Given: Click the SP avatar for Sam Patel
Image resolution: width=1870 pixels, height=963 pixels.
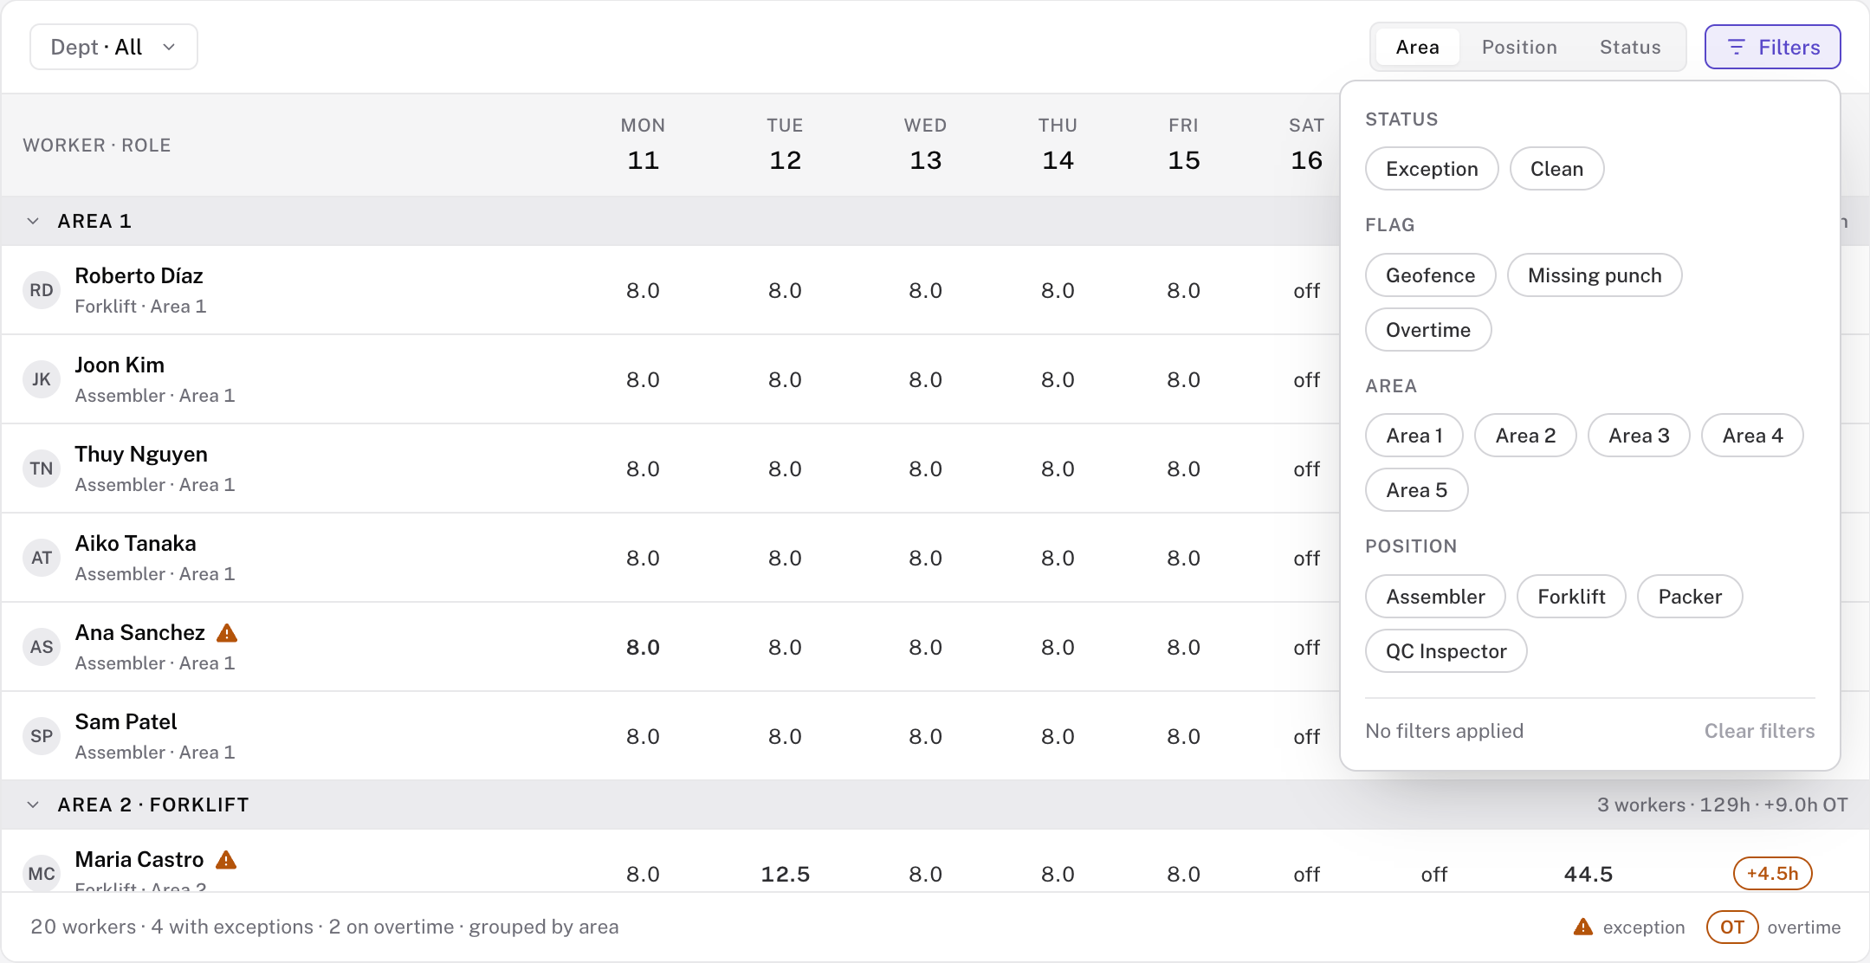Looking at the screenshot, I should 42,736.
